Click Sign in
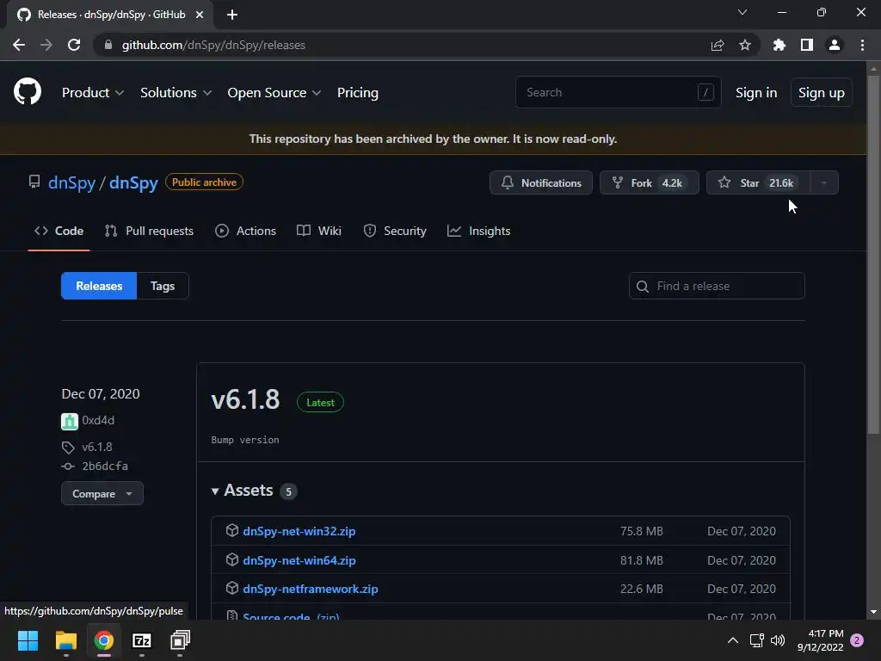Viewport: 881px width, 661px height. tap(756, 93)
